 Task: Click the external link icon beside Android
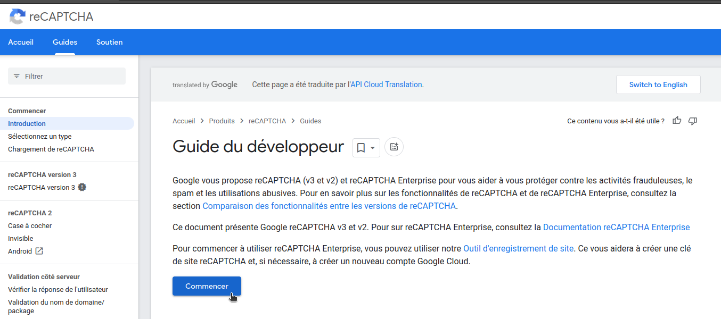pos(39,251)
